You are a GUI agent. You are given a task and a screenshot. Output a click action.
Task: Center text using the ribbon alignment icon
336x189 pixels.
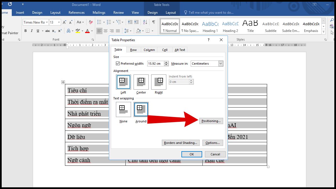coord(106,31)
